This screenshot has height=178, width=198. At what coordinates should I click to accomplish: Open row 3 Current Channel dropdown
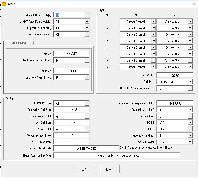(154, 34)
